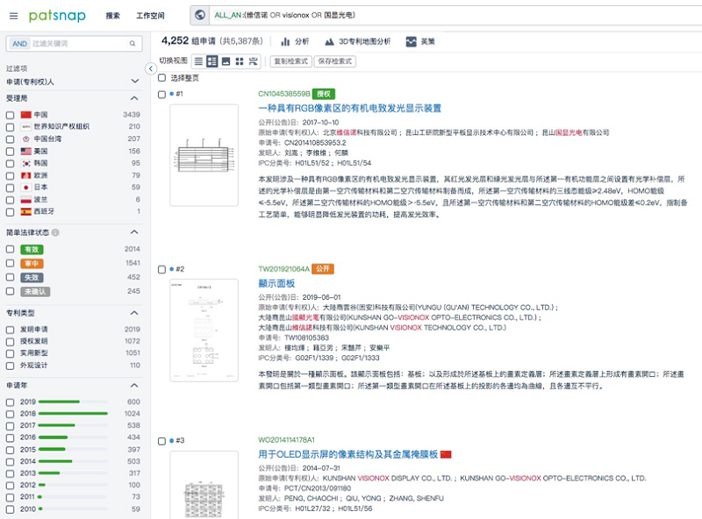Select the 选择整页 checkbox
The height and width of the screenshot is (519, 702).
pos(163,75)
